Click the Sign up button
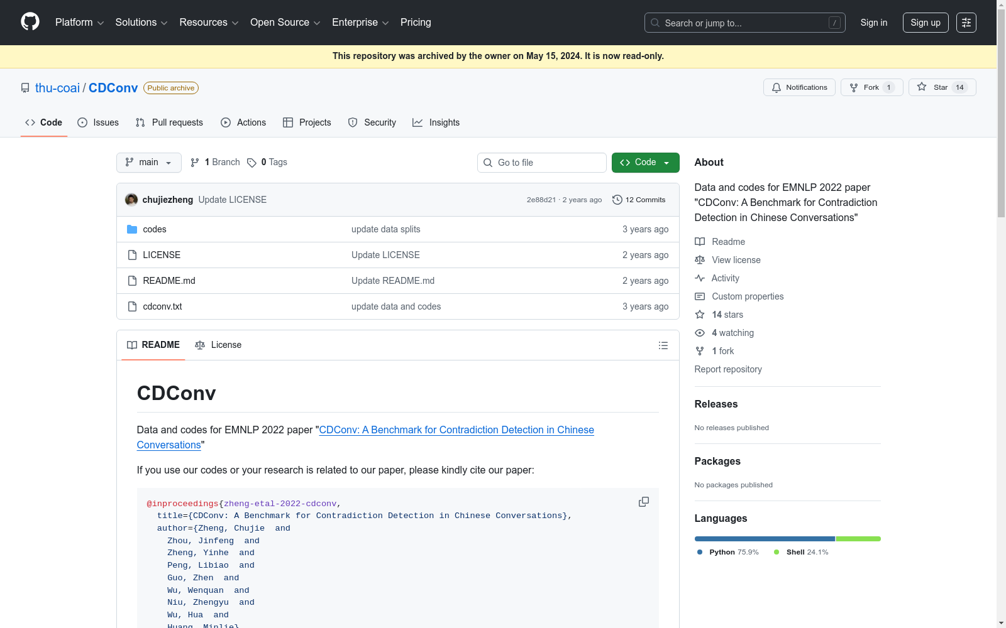 925,23
